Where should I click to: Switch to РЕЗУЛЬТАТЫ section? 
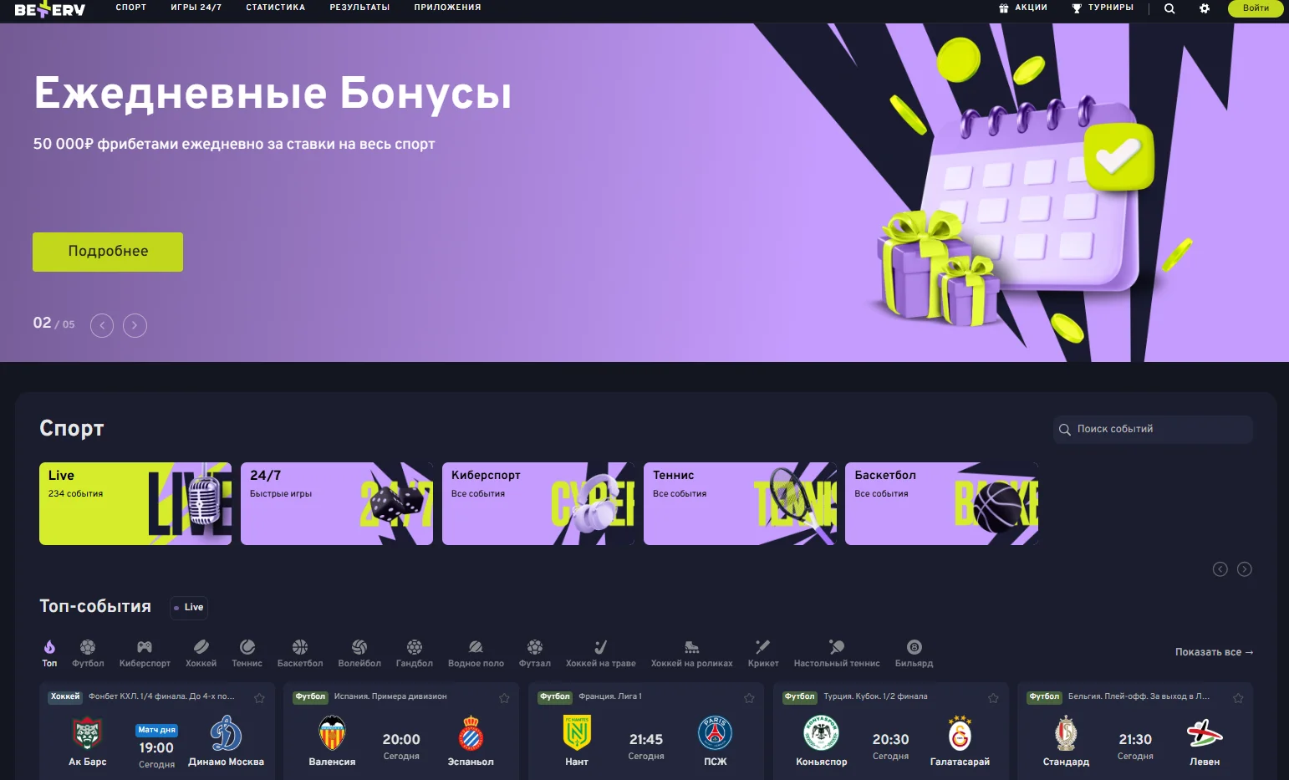click(359, 7)
